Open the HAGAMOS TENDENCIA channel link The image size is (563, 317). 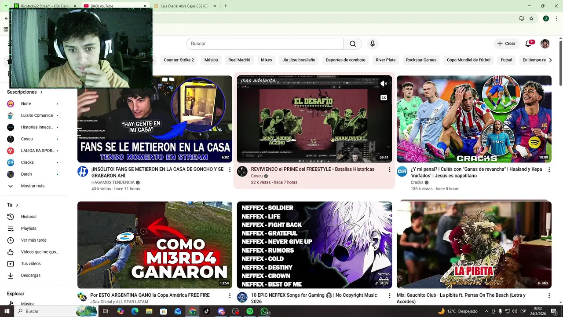click(x=113, y=182)
